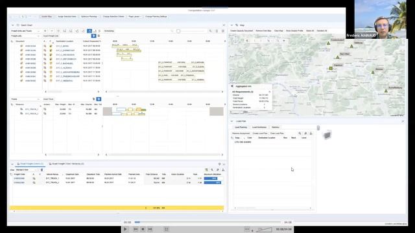Click the video player stop button

tap(143, 229)
